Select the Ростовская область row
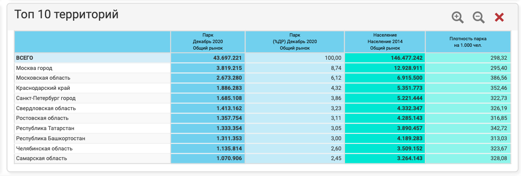 (x=42, y=118)
